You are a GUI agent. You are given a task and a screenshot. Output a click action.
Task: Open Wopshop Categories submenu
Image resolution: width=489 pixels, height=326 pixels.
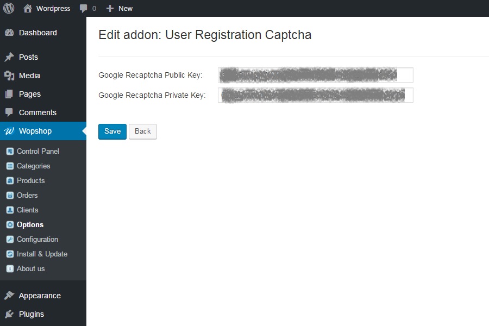(33, 166)
